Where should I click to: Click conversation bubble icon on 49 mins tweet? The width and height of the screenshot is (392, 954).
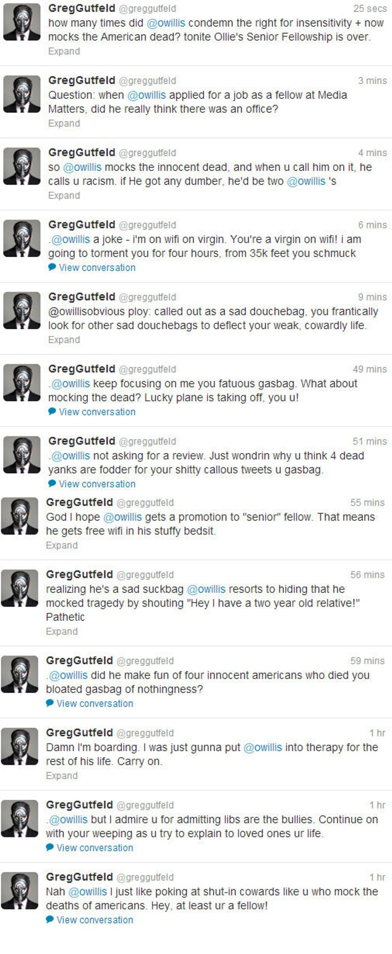(52, 411)
